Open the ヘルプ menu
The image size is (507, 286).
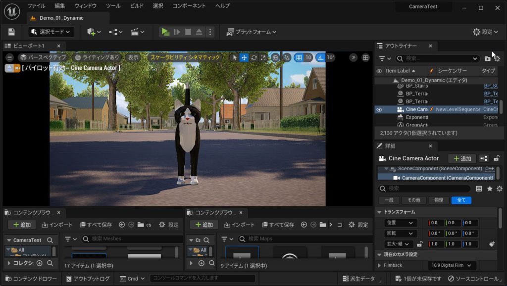222,6
